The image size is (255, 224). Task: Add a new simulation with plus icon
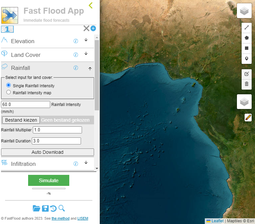point(93,28)
